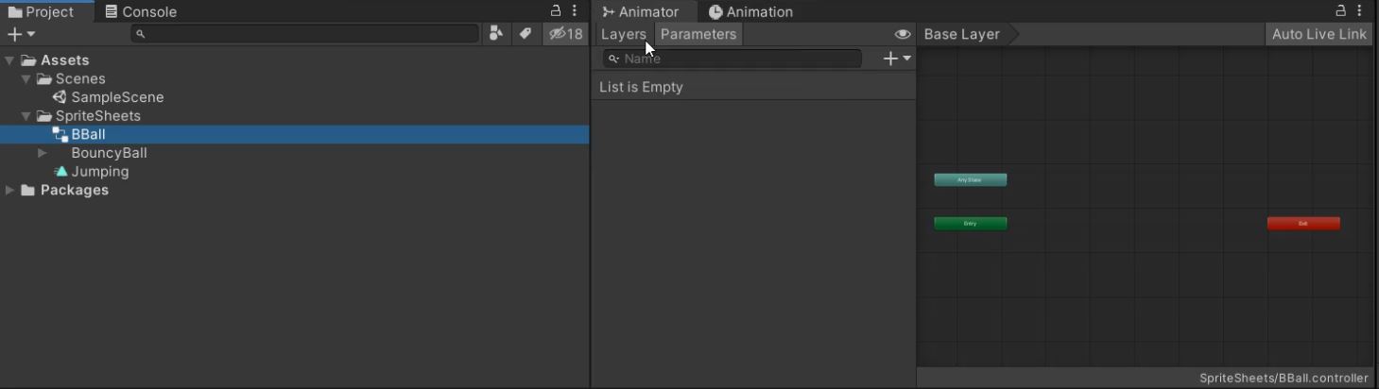Open the add parameter plus dropdown
This screenshot has width=1379, height=389.
tap(896, 59)
